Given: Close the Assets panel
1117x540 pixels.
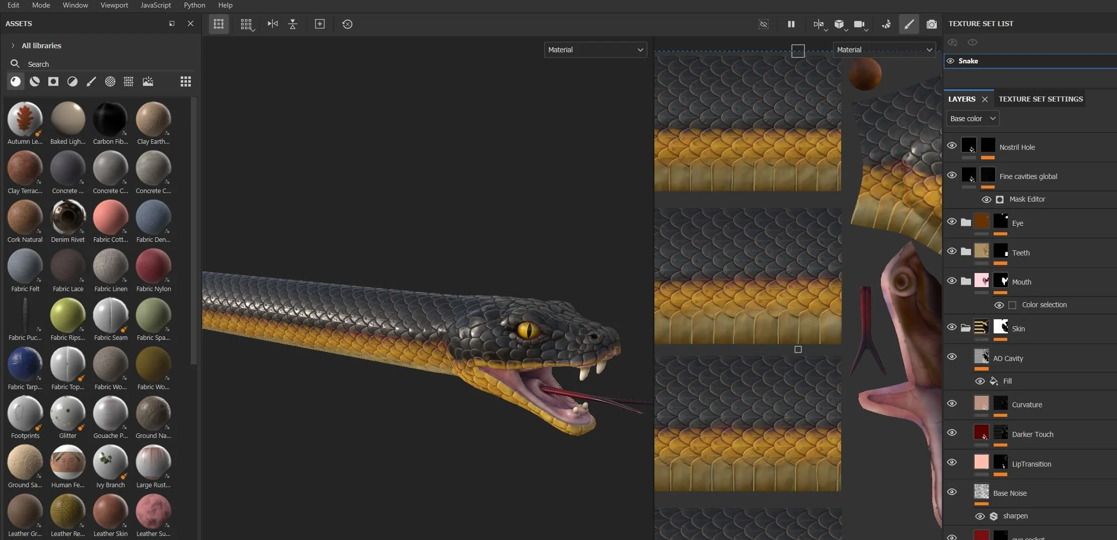Looking at the screenshot, I should (x=190, y=24).
